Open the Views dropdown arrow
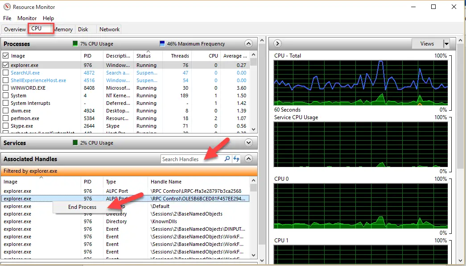 (x=446, y=43)
